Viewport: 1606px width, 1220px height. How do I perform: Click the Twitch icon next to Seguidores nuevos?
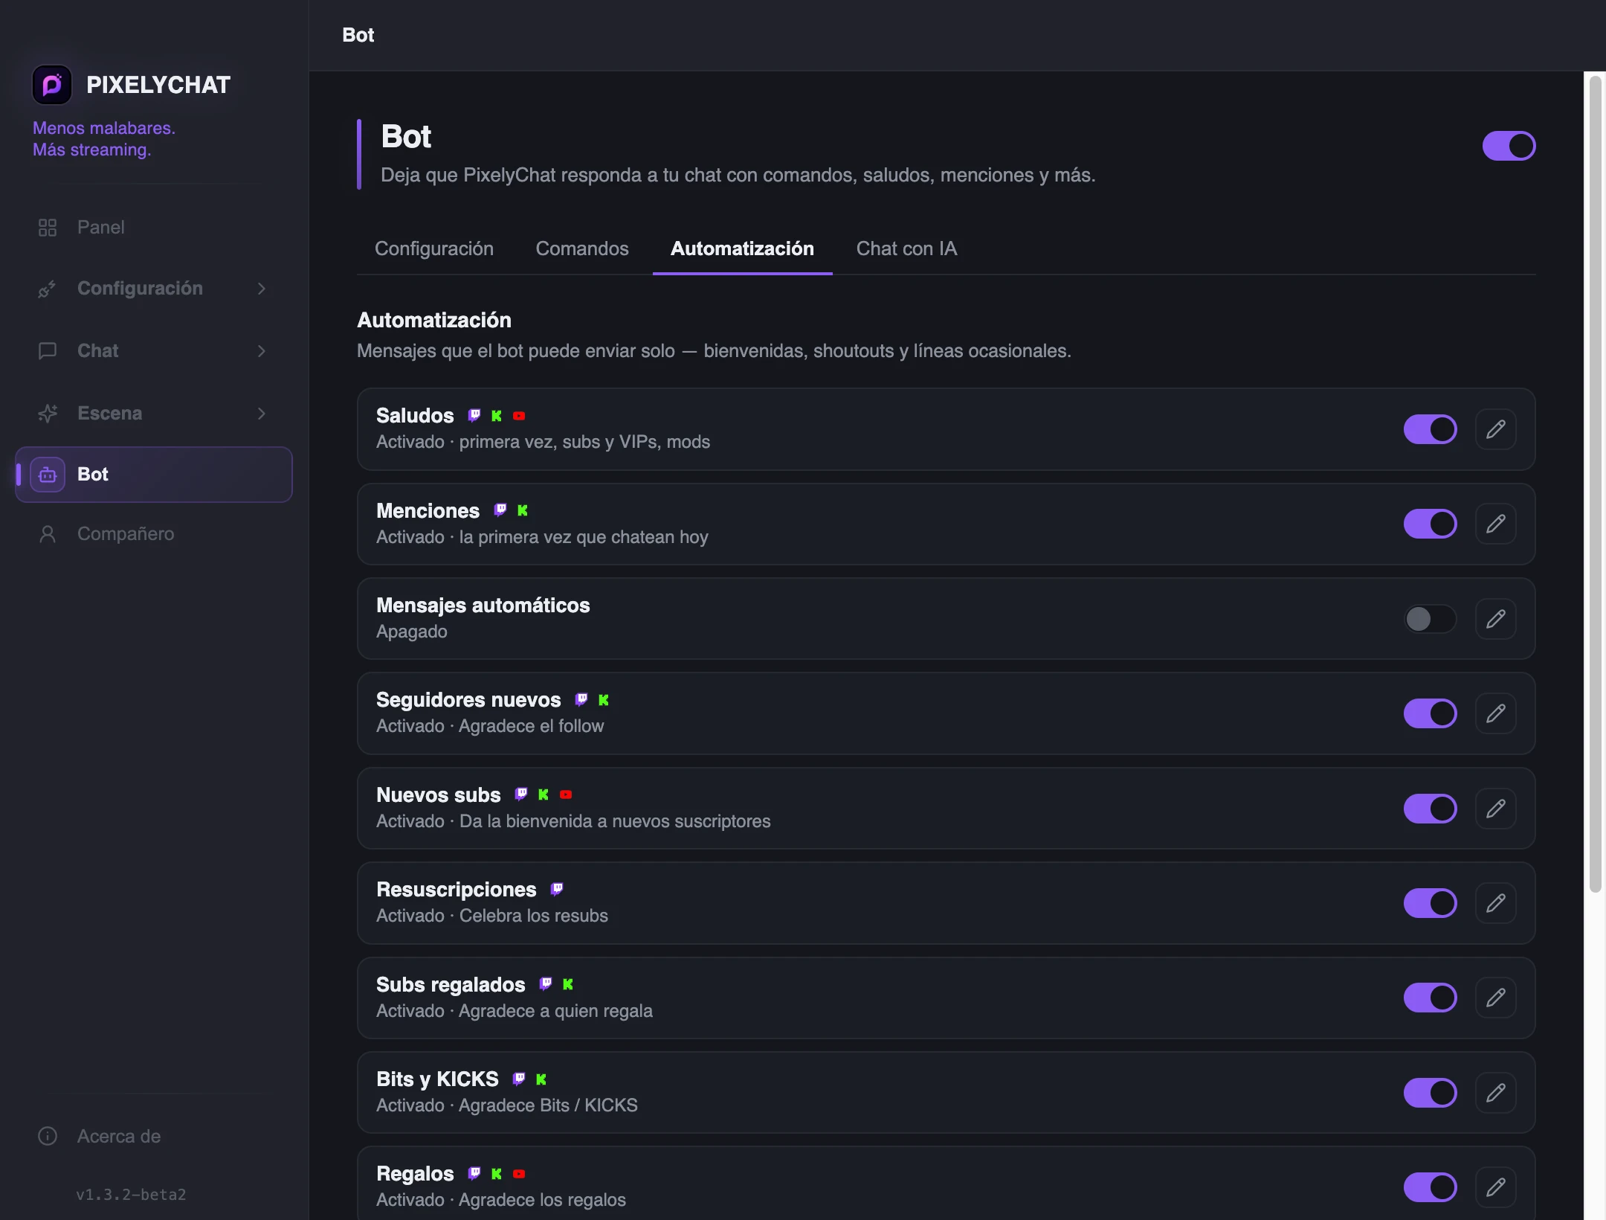[581, 700]
